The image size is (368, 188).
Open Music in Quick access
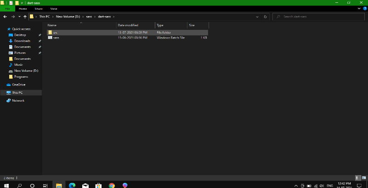[x=18, y=65]
